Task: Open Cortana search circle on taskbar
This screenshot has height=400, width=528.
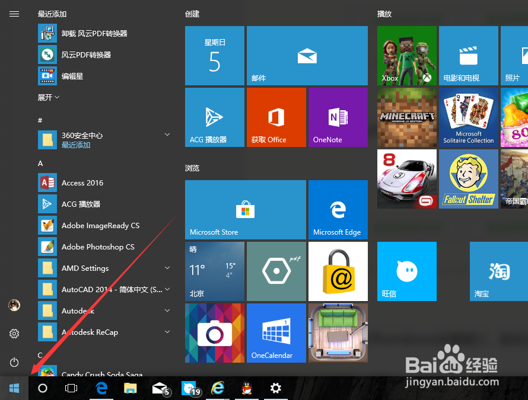Action: [x=43, y=388]
